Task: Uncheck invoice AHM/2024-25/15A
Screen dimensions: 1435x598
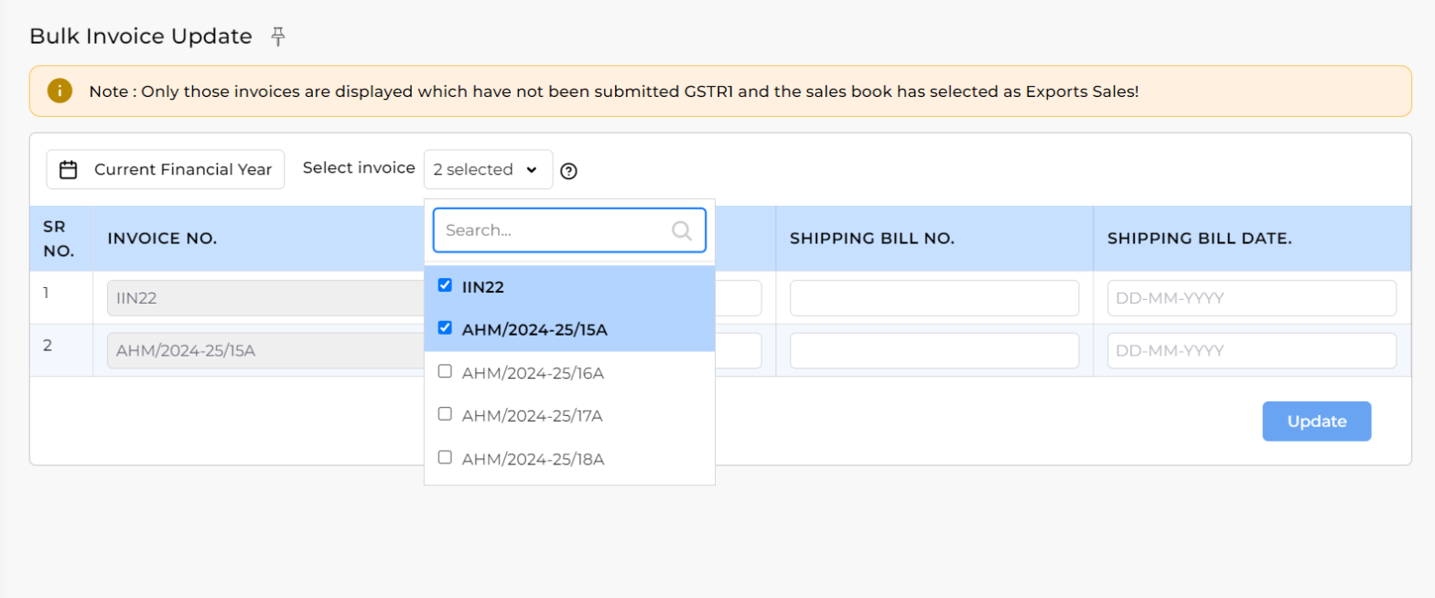Action: click(x=446, y=327)
